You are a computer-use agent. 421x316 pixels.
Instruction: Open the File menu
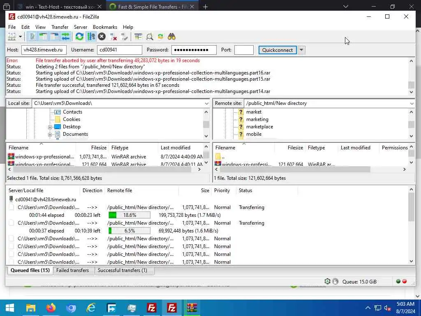pyautogui.click(x=12, y=27)
